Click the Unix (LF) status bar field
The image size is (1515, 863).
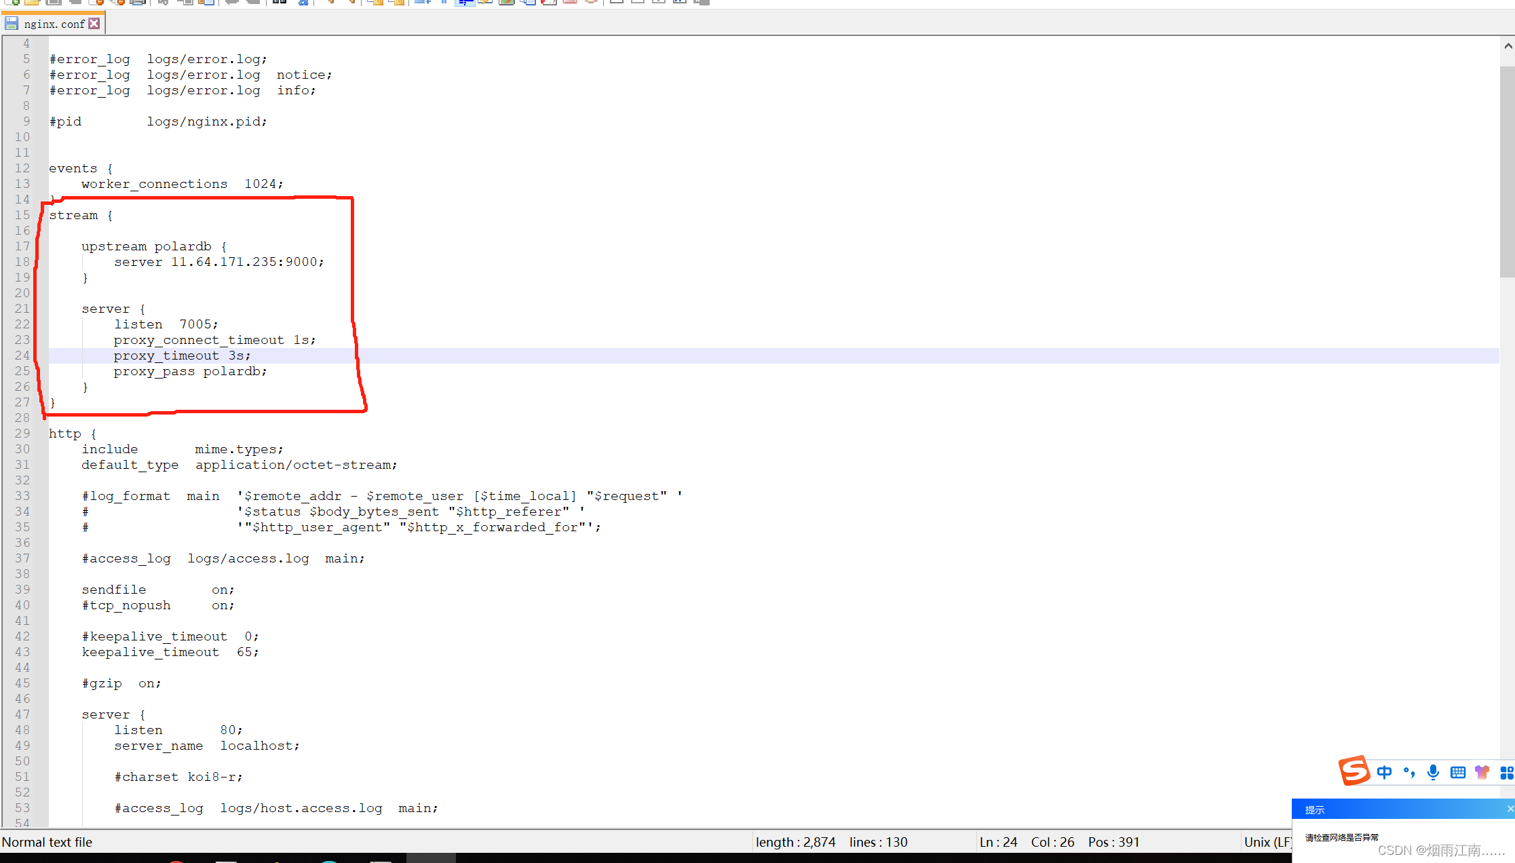(x=1267, y=842)
